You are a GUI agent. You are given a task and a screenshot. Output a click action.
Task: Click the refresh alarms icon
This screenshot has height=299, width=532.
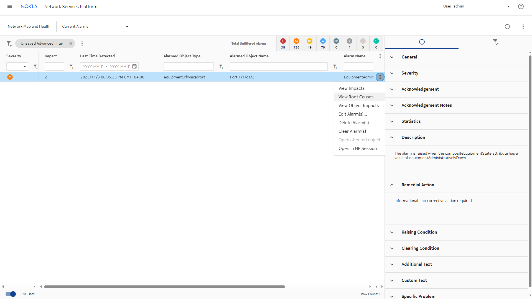tap(507, 27)
